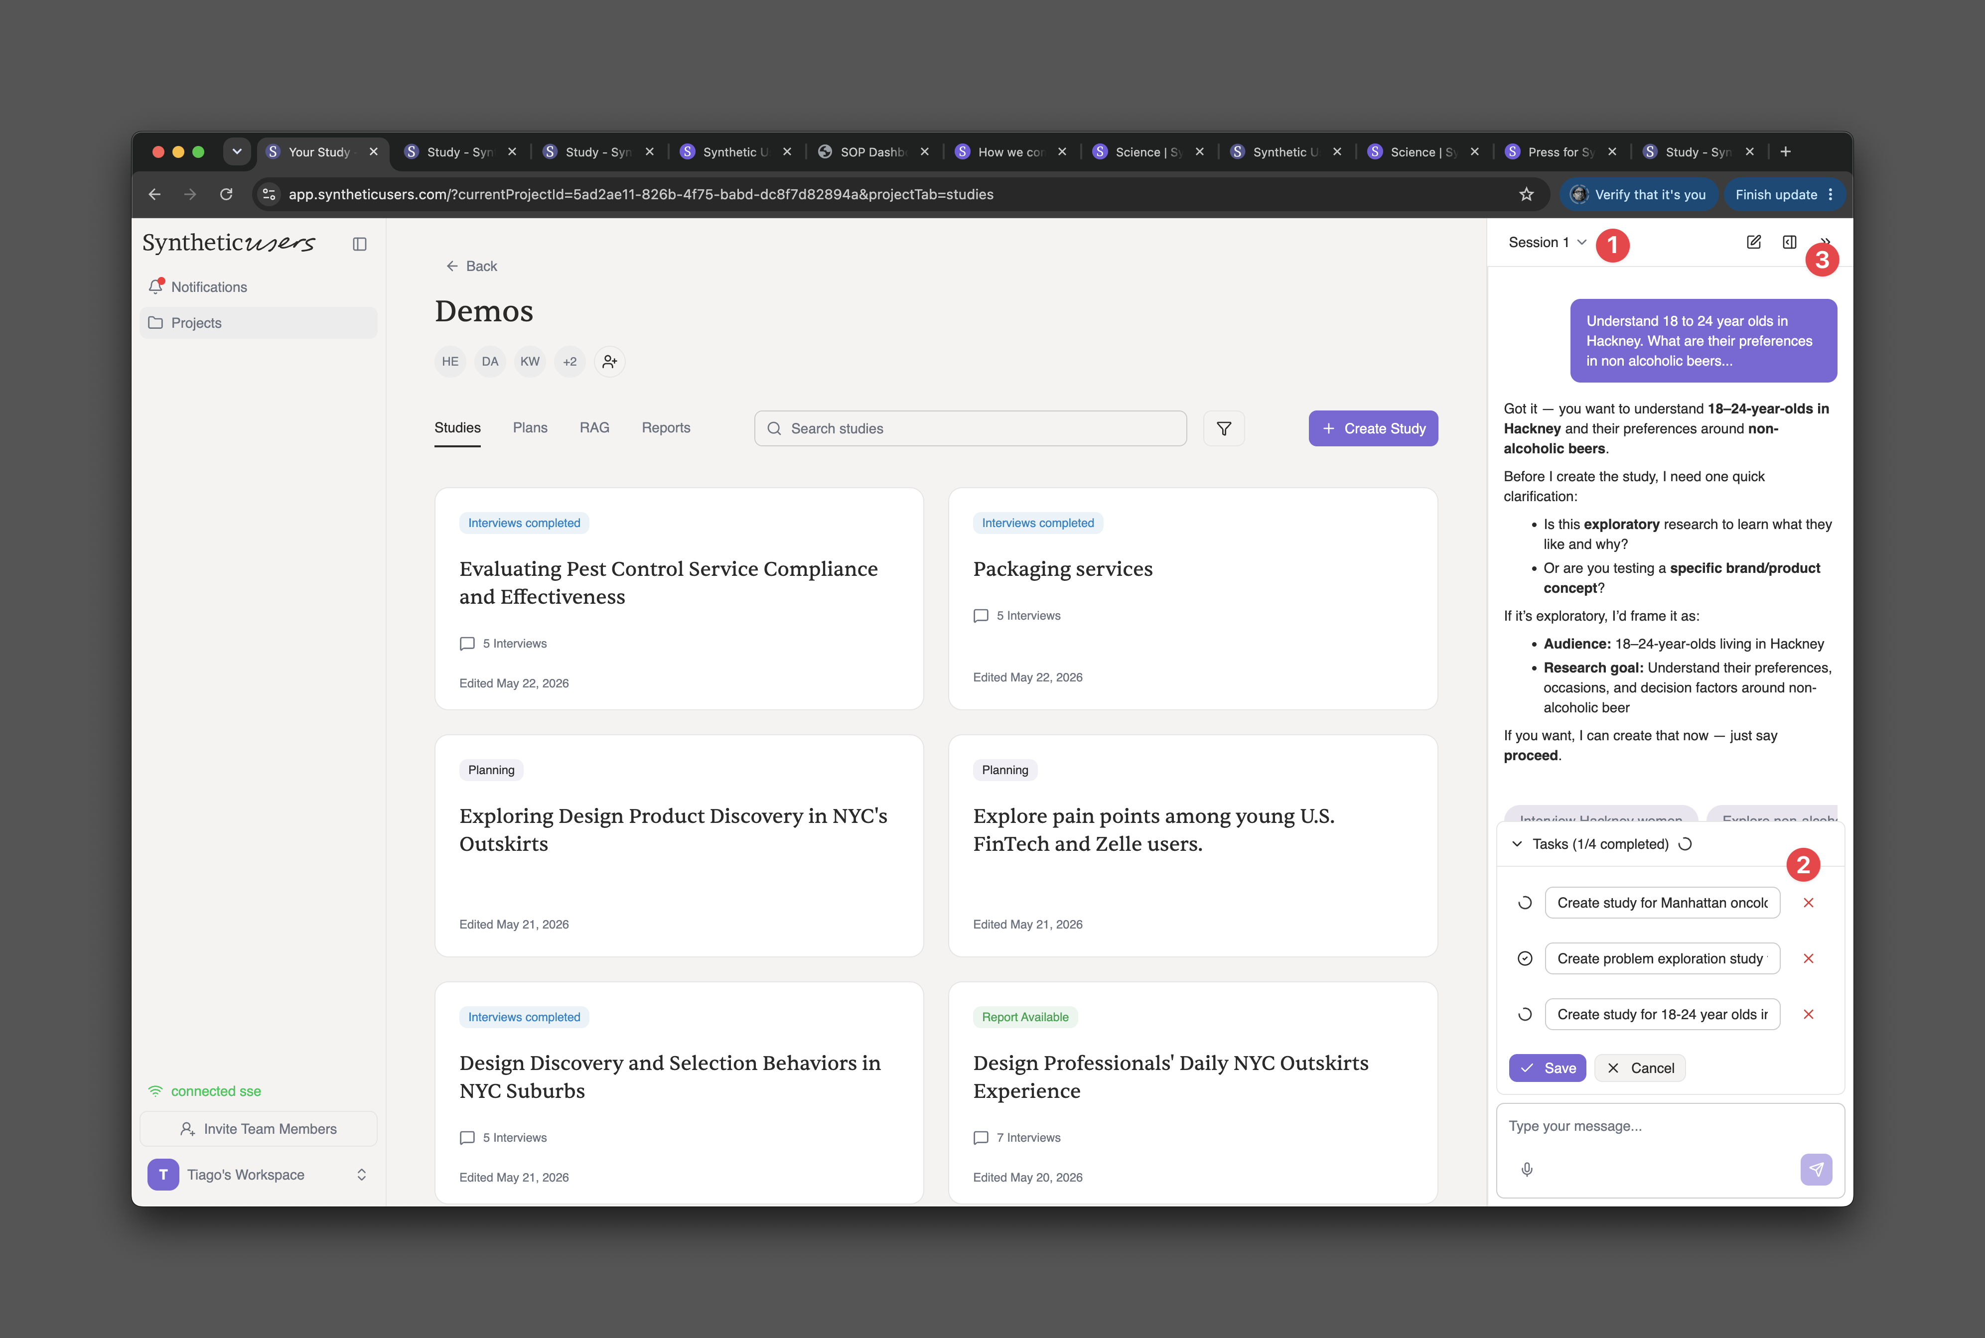Open site information icon in address bar

pyautogui.click(x=269, y=195)
